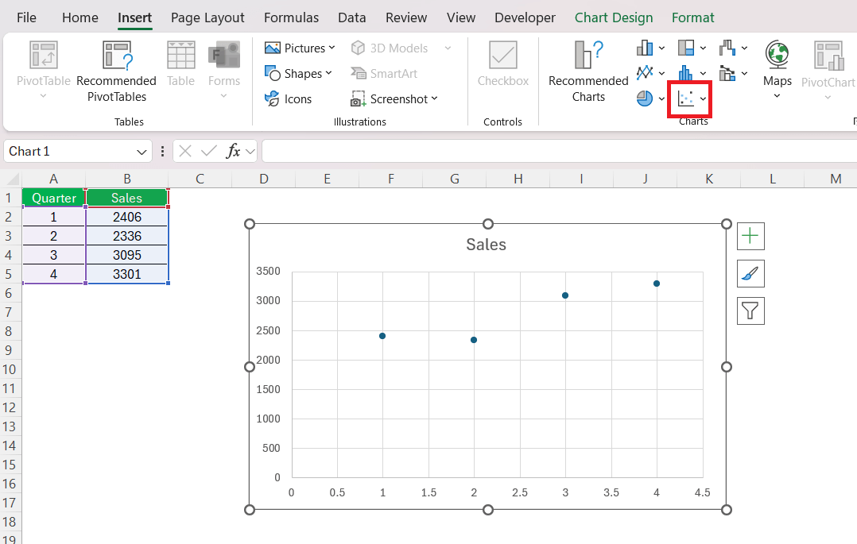Open Chart Elements plus button

point(750,236)
